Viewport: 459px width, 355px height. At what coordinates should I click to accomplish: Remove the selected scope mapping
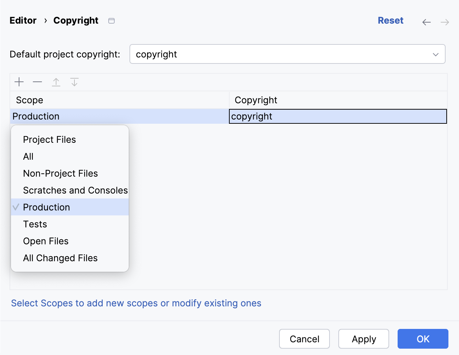(x=37, y=82)
